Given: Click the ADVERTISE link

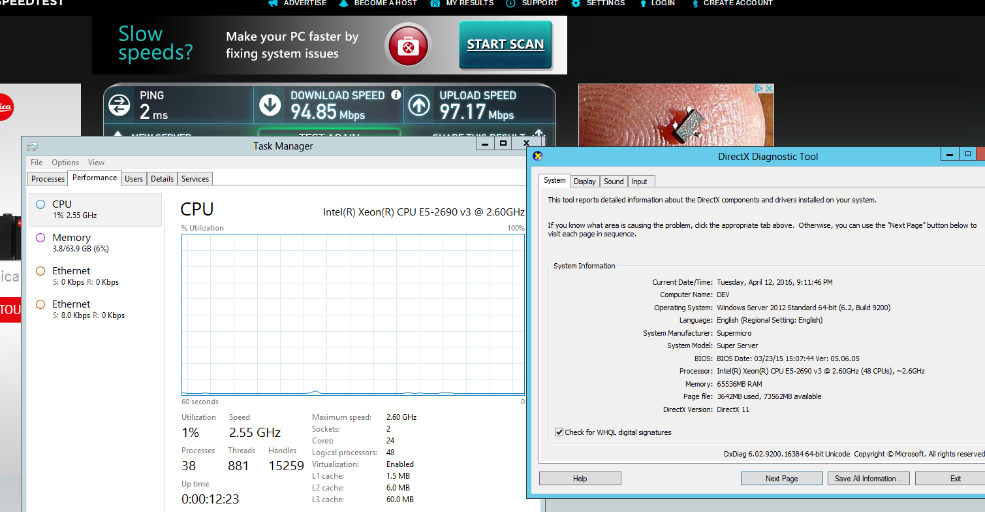Looking at the screenshot, I should click(x=305, y=3).
